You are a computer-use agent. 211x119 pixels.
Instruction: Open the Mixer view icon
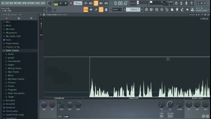(162, 10)
